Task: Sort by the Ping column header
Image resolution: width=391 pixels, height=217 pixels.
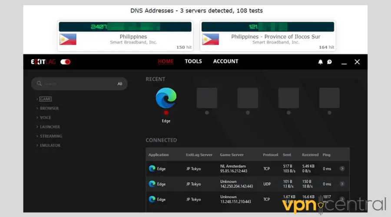Action: (x=326, y=155)
